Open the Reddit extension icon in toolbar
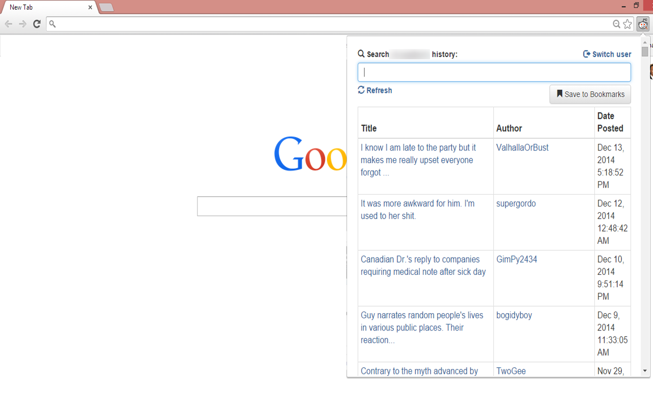653x408 pixels. (x=643, y=24)
